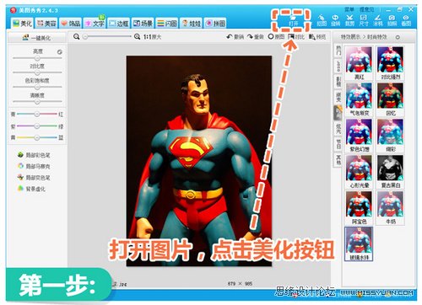Click the 青-红 cyan-red color slider

(x=37, y=114)
